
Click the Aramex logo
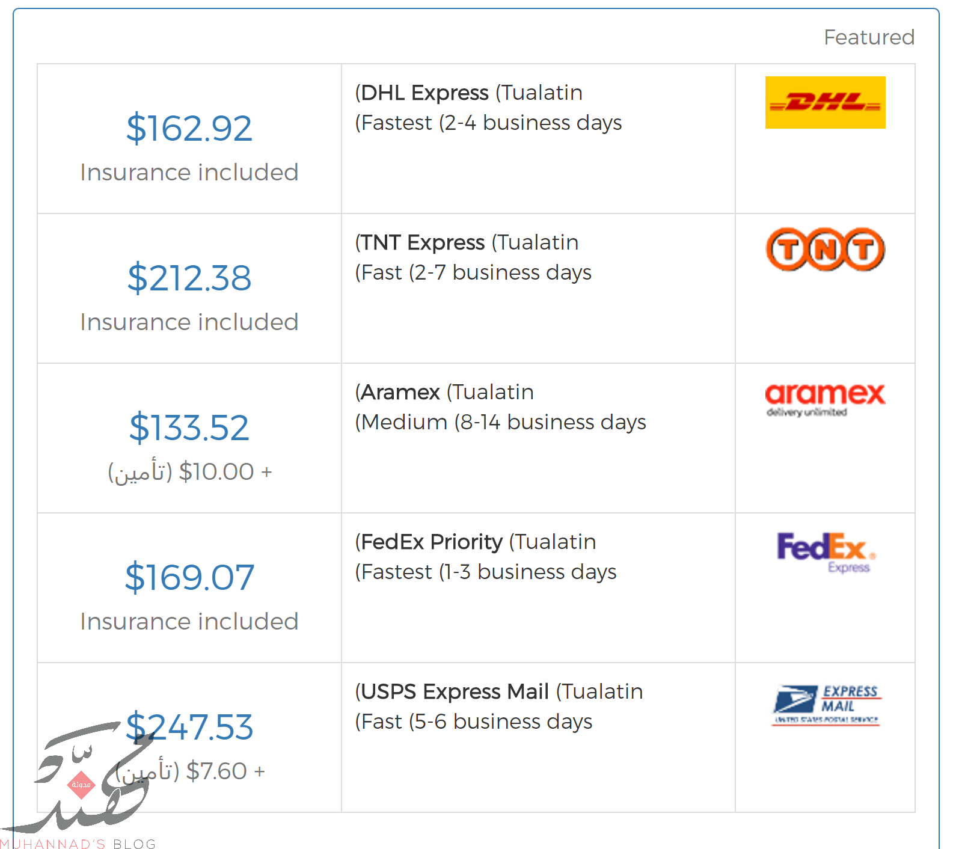coord(825,399)
